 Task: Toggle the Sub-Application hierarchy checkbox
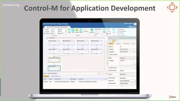(x=118, y=31)
